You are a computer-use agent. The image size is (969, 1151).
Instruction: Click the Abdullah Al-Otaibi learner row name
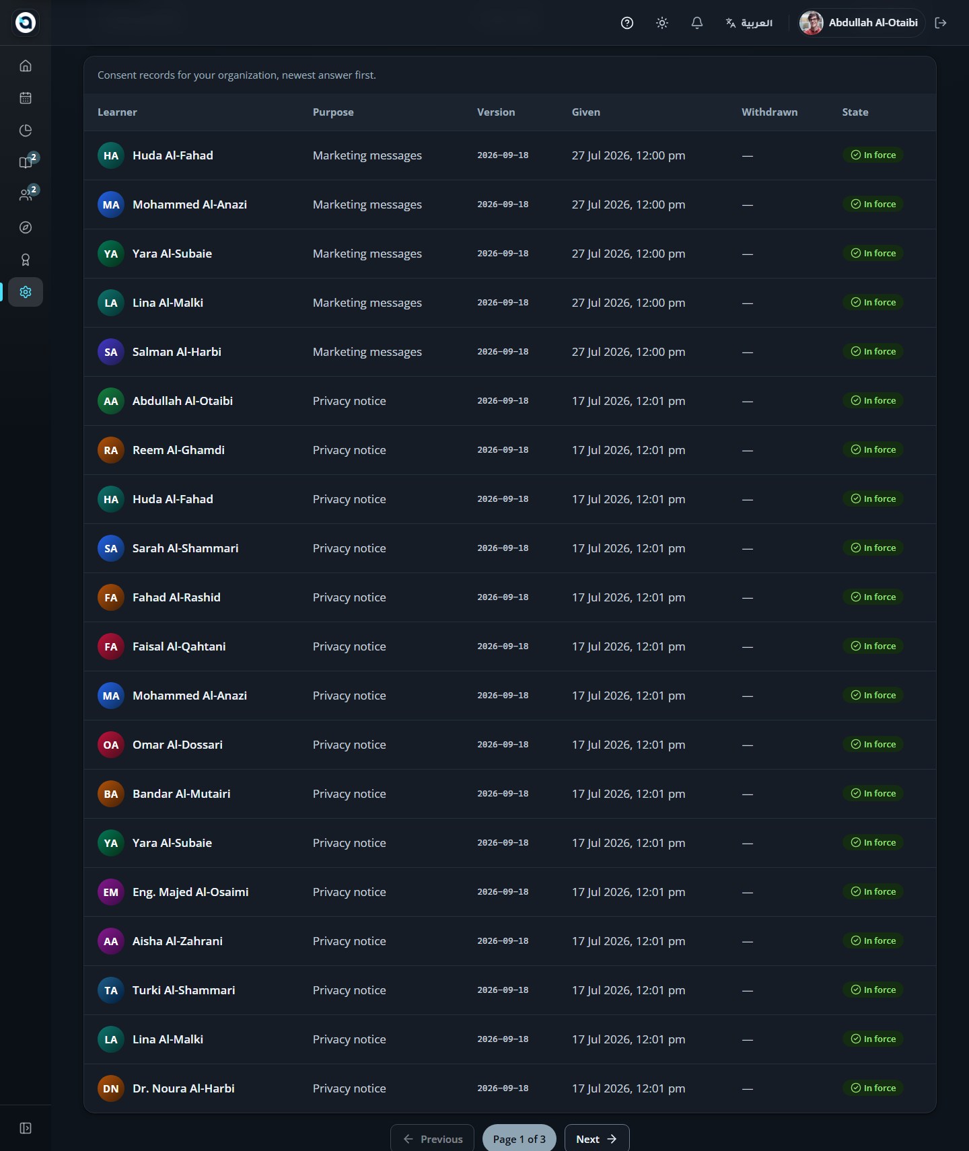(182, 401)
